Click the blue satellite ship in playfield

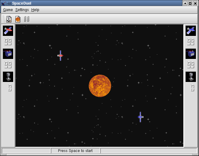point(140,117)
